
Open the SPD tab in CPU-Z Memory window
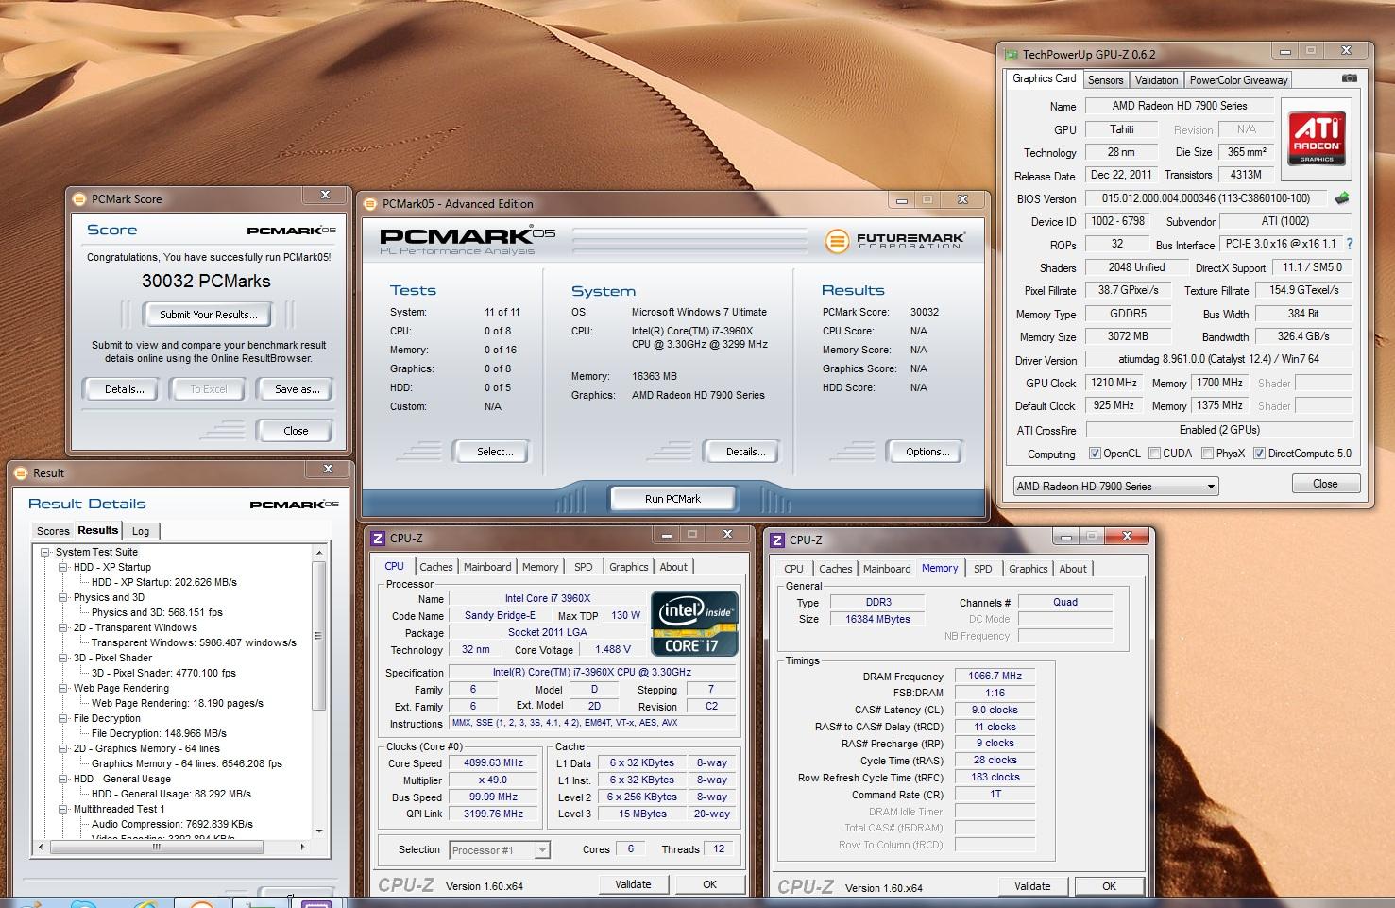[983, 569]
